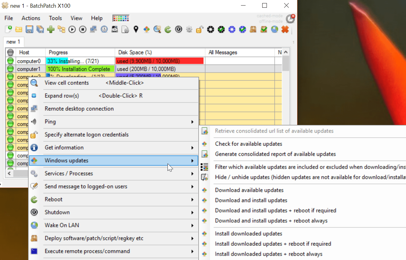Open the Help menu
Screen dimensions: 406x260
pos(97,18)
